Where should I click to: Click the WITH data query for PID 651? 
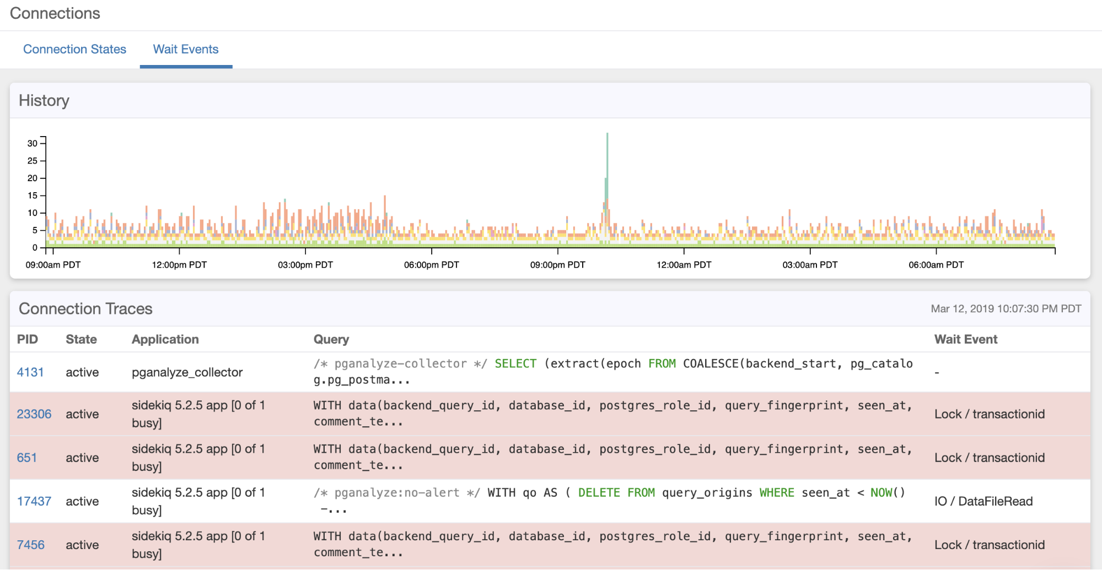(x=613, y=457)
